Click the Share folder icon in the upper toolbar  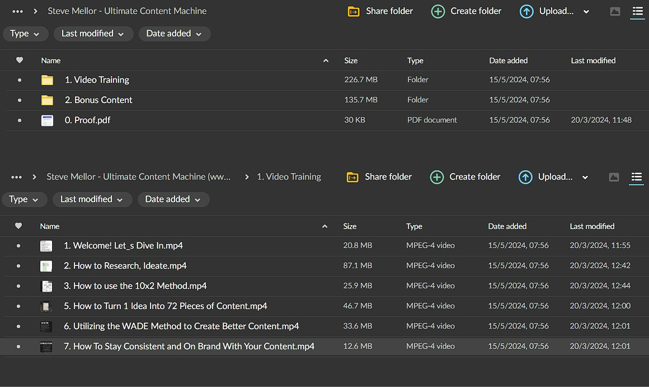(354, 12)
